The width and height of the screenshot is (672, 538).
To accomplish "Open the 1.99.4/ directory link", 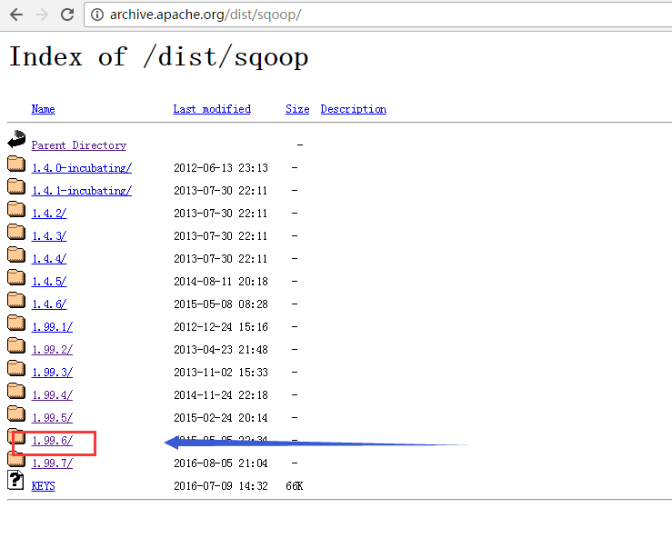I will point(52,395).
